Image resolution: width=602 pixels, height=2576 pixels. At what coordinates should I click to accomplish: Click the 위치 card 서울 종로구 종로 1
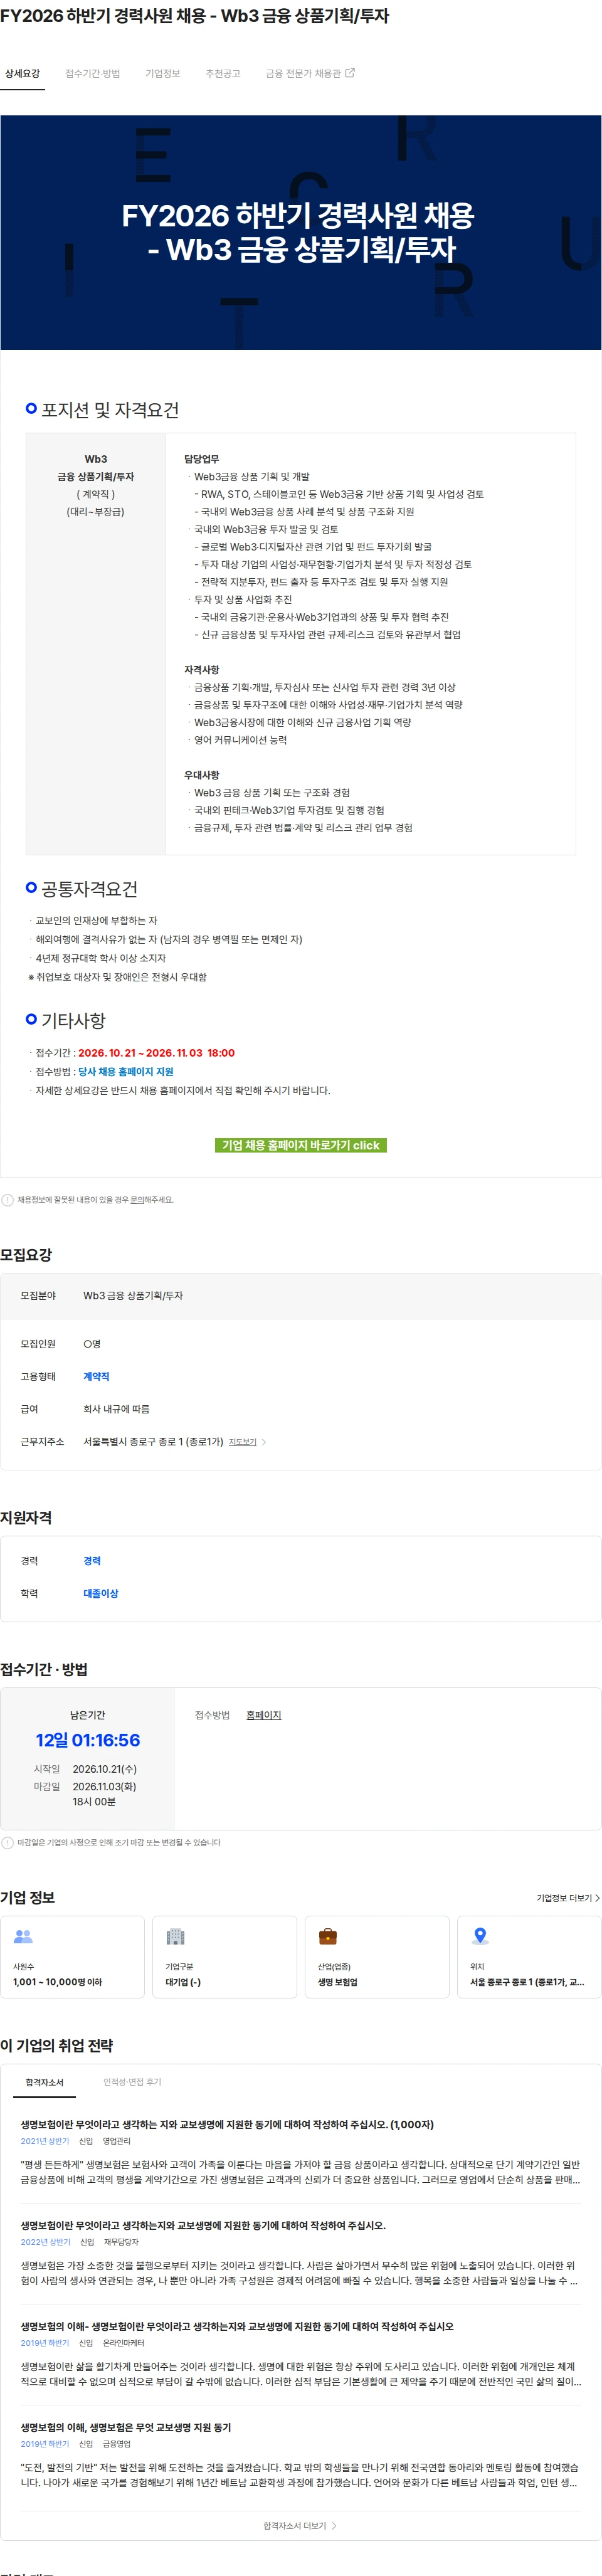(529, 1957)
